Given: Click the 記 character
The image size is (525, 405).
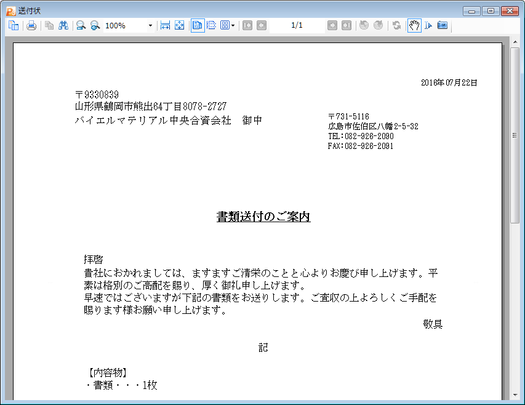Looking at the screenshot, I should tap(263, 347).
